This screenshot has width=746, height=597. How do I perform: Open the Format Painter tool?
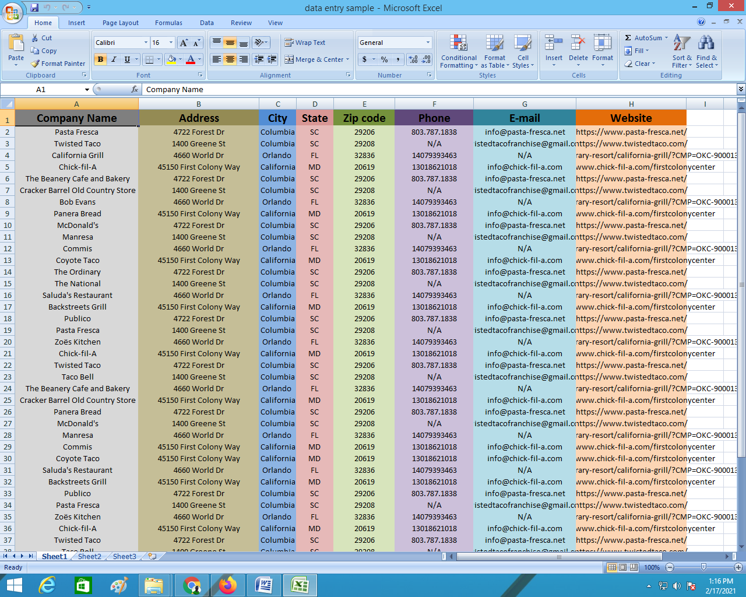click(58, 64)
